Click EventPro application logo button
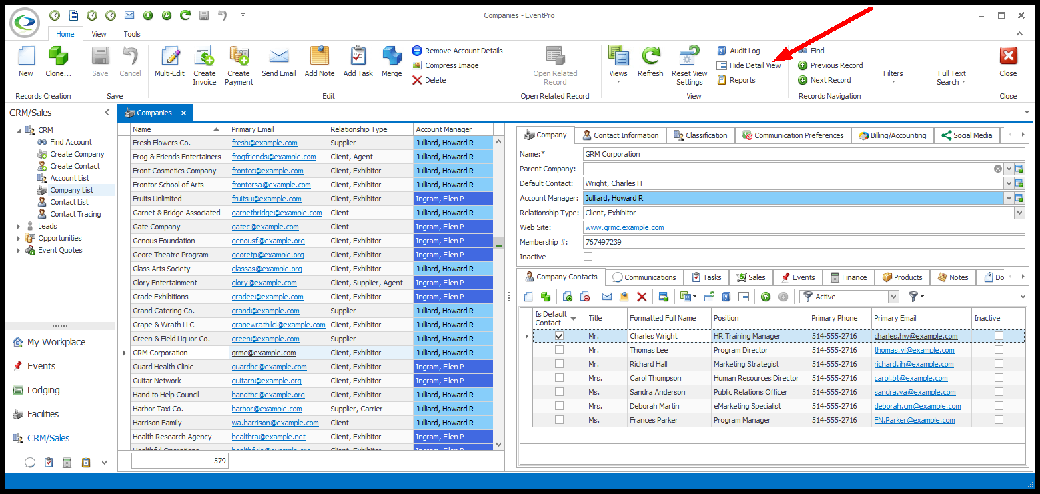The height and width of the screenshot is (494, 1040). click(x=26, y=23)
